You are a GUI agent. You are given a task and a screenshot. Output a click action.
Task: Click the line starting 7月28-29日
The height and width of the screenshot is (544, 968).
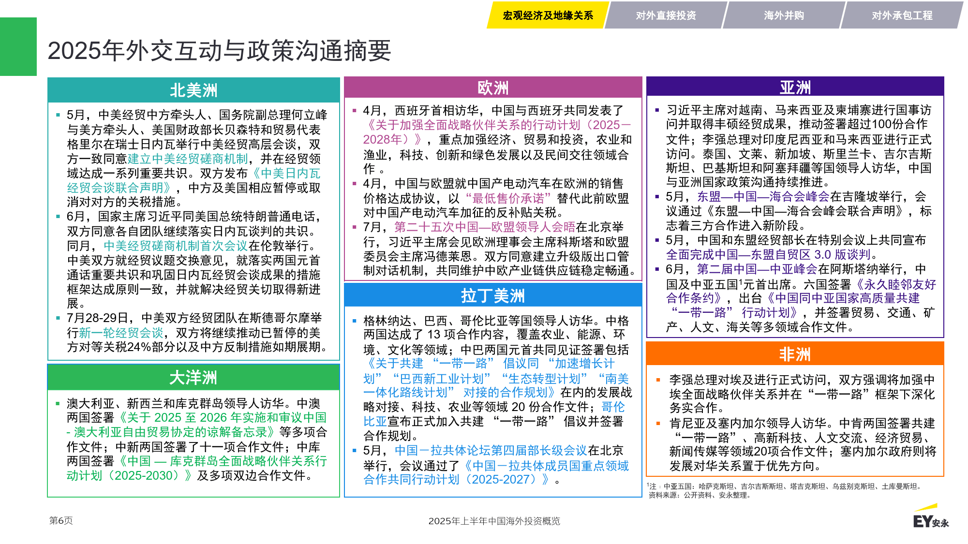tap(194, 318)
